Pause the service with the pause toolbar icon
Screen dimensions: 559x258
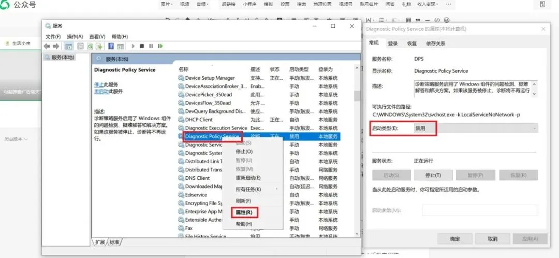[151, 46]
